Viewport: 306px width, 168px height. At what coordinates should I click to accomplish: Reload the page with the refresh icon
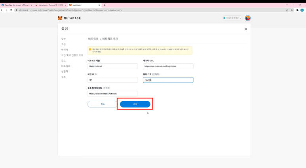click(11, 10)
